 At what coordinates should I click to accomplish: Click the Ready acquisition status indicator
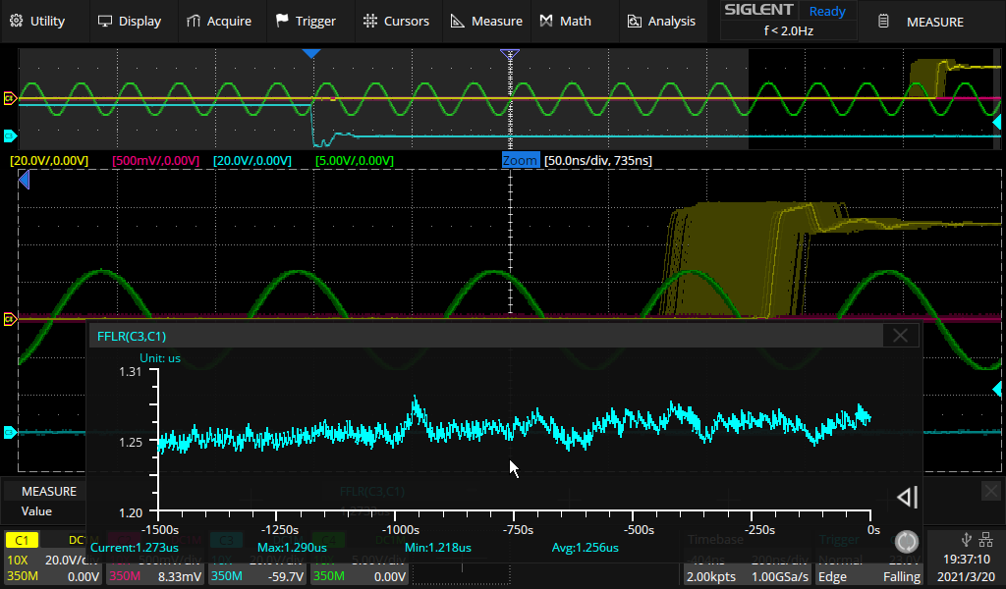[x=827, y=11]
